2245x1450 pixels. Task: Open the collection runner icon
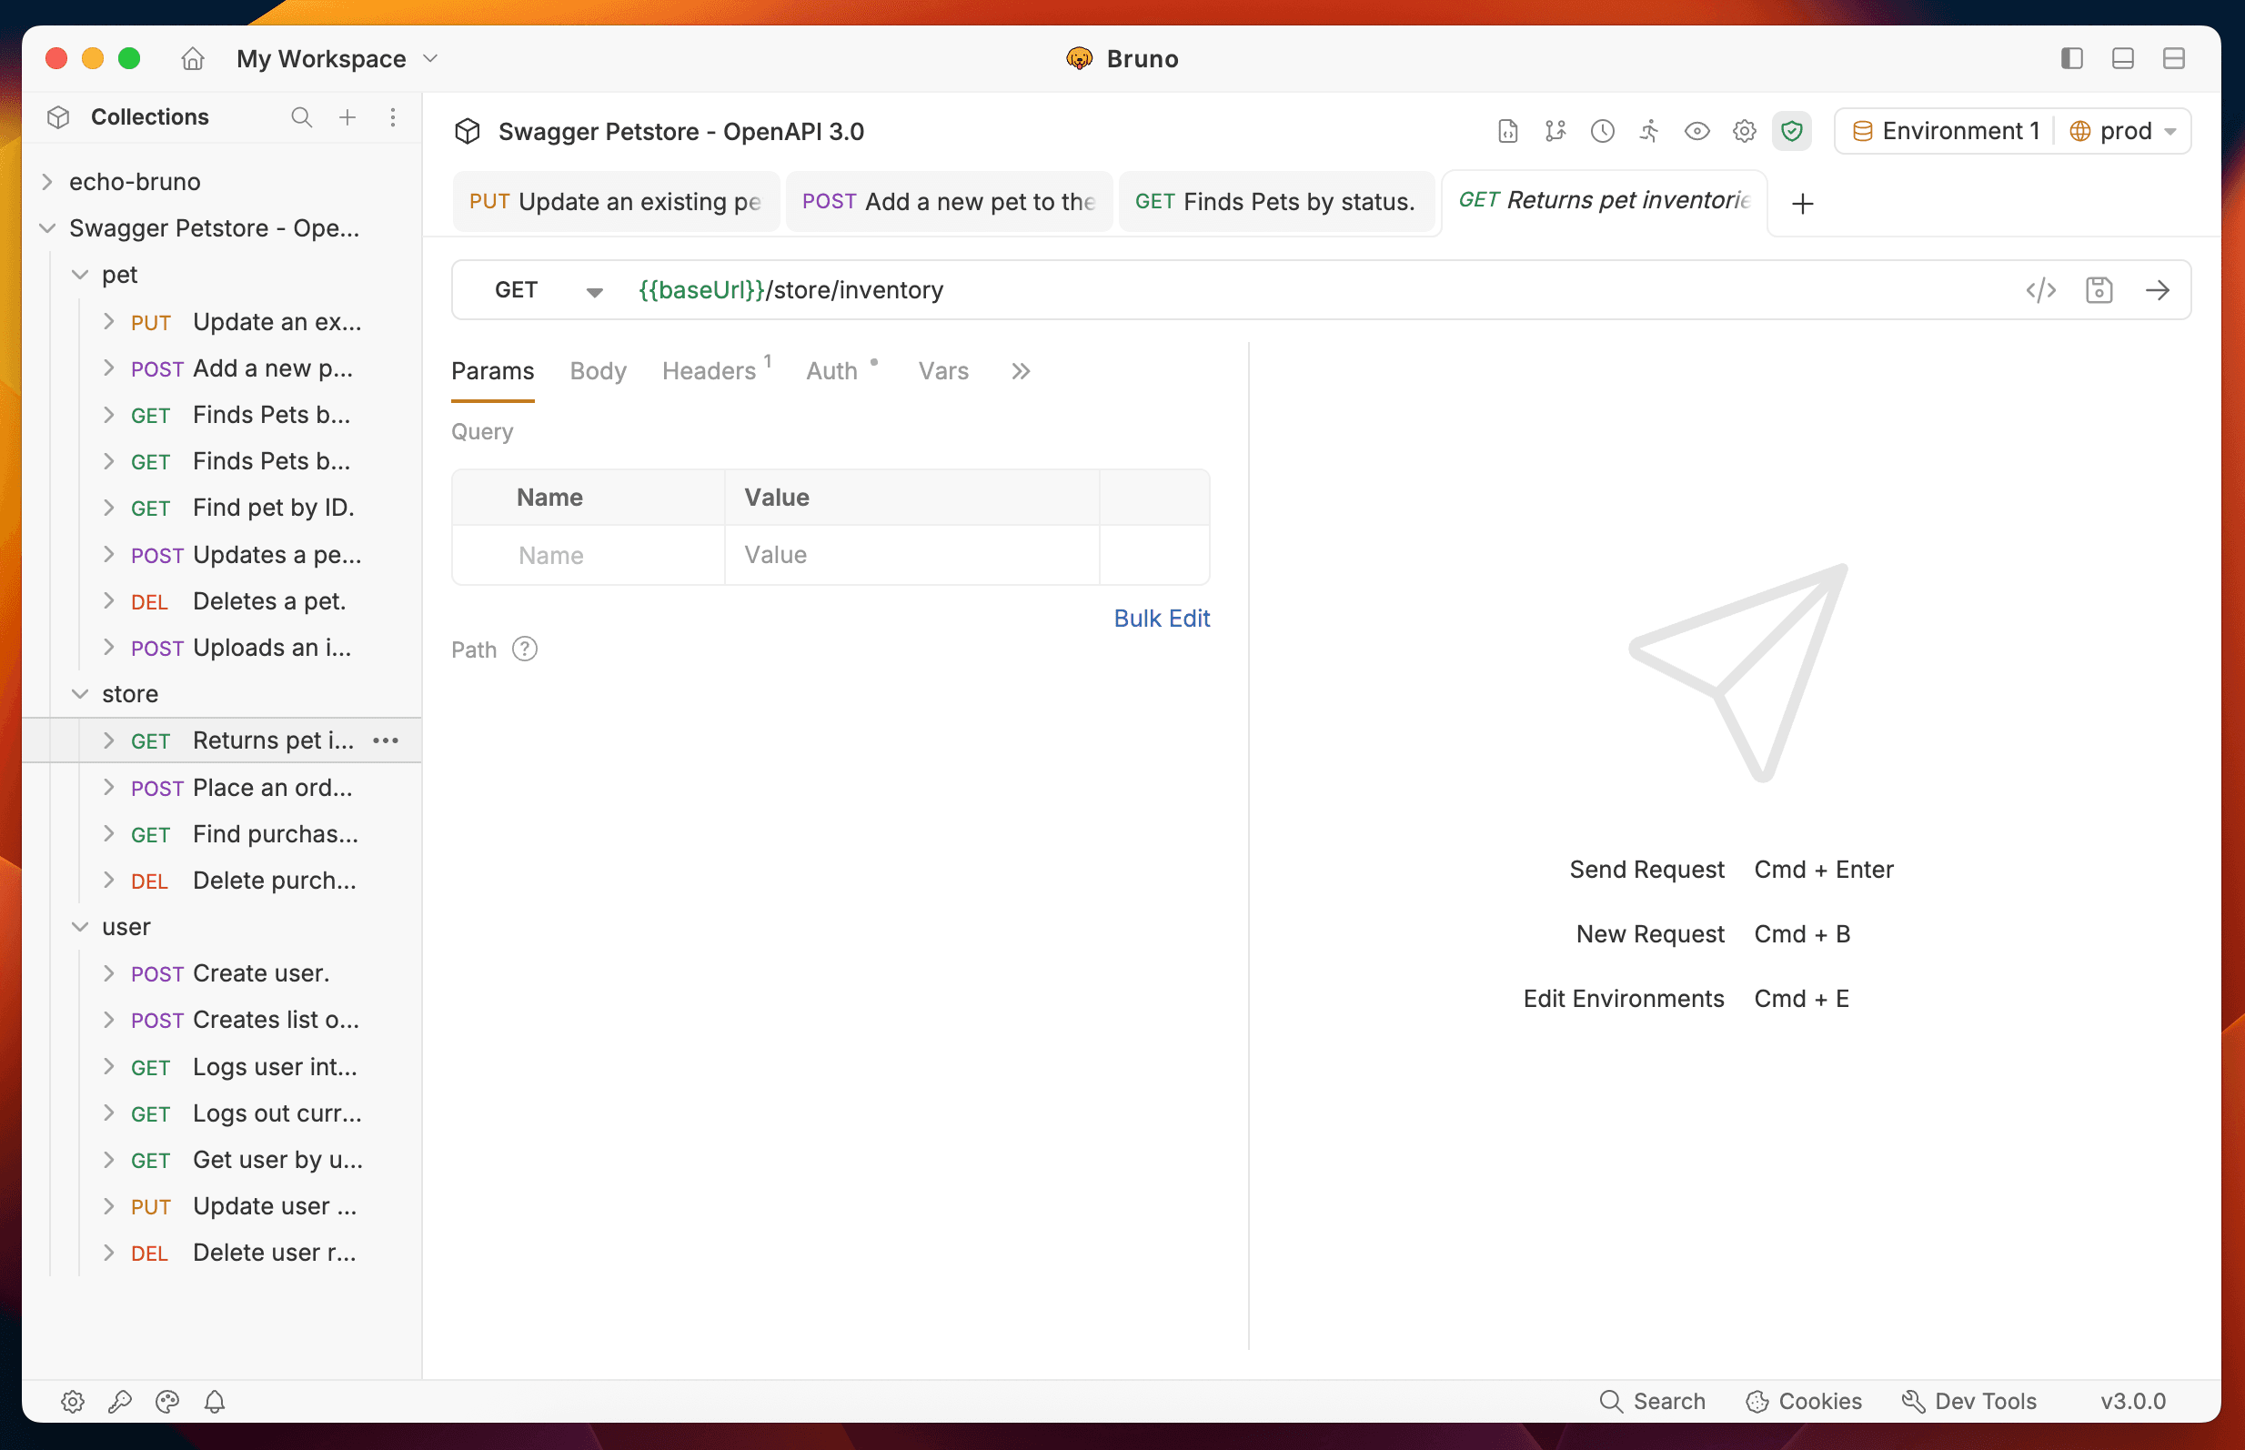click(x=1649, y=131)
